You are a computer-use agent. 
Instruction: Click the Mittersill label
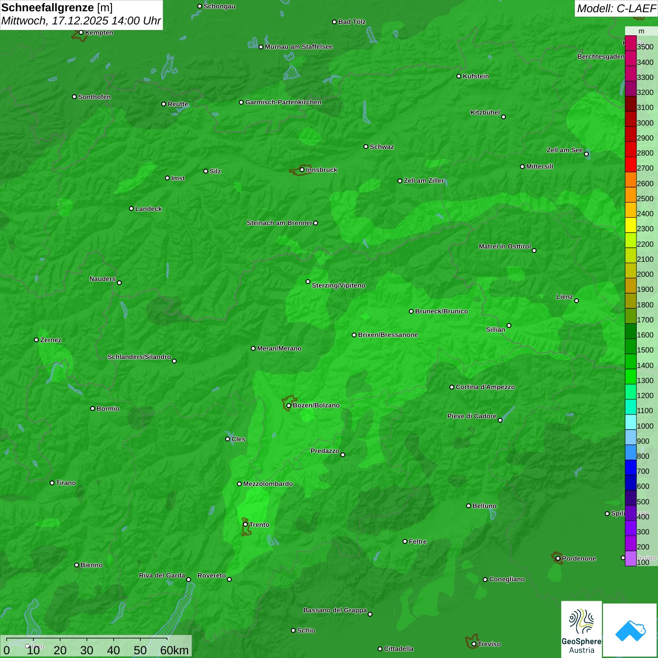point(540,166)
